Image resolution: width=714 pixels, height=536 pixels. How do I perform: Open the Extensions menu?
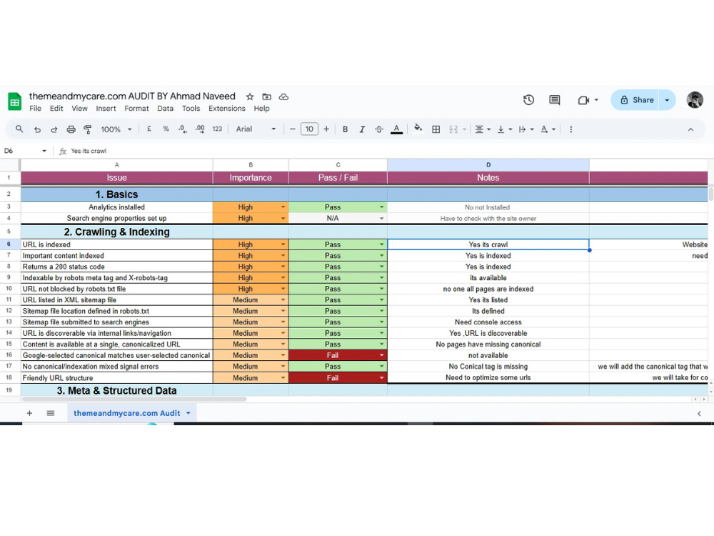[227, 109]
